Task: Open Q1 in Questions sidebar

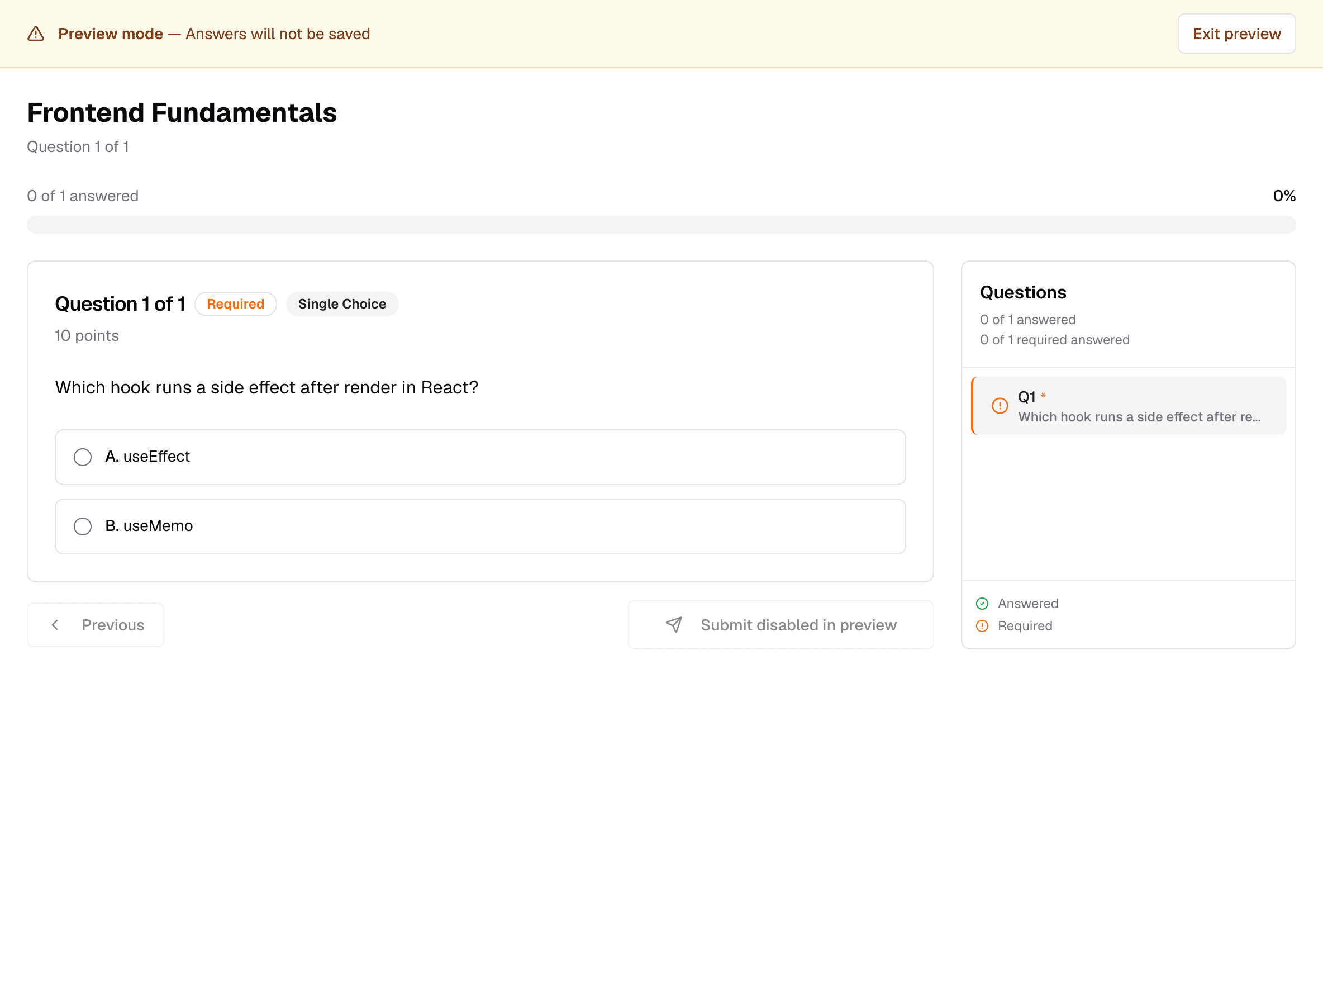Action: 1128,406
